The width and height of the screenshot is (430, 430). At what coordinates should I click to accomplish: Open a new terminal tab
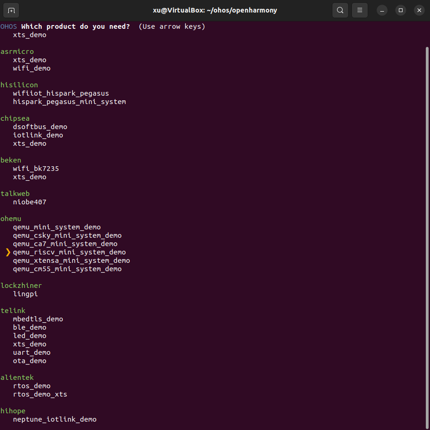(x=11, y=10)
